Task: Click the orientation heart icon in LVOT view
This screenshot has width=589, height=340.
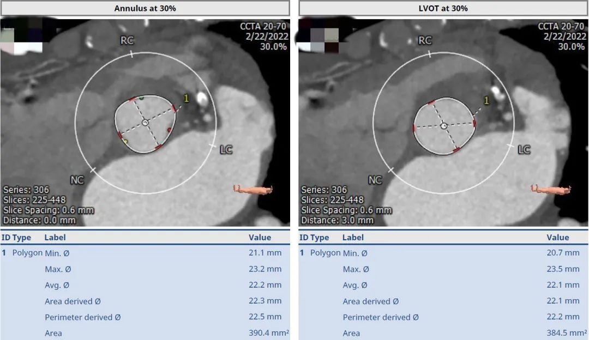Action: point(551,189)
